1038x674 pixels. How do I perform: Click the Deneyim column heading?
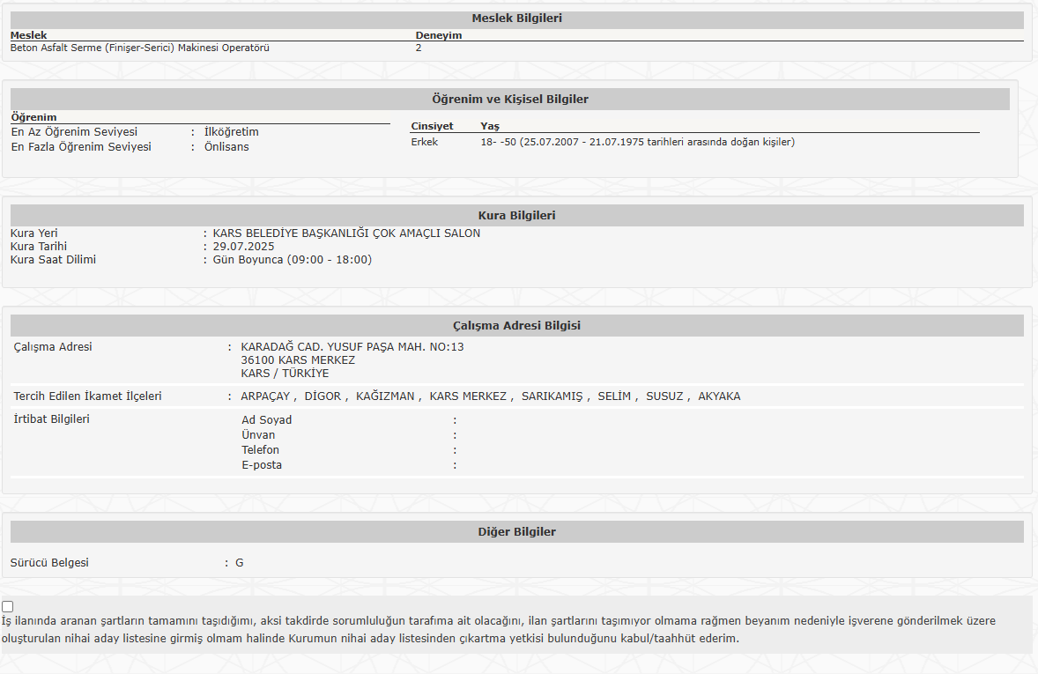[438, 36]
